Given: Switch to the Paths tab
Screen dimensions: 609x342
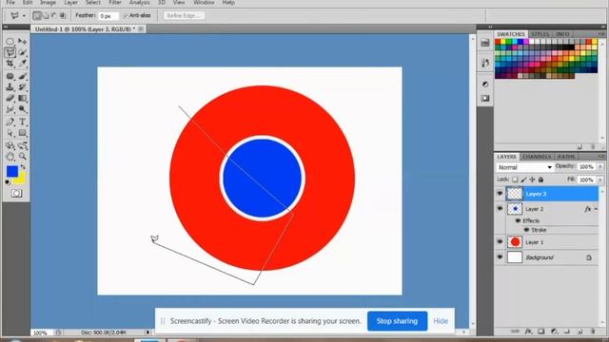Looking at the screenshot, I should [566, 157].
